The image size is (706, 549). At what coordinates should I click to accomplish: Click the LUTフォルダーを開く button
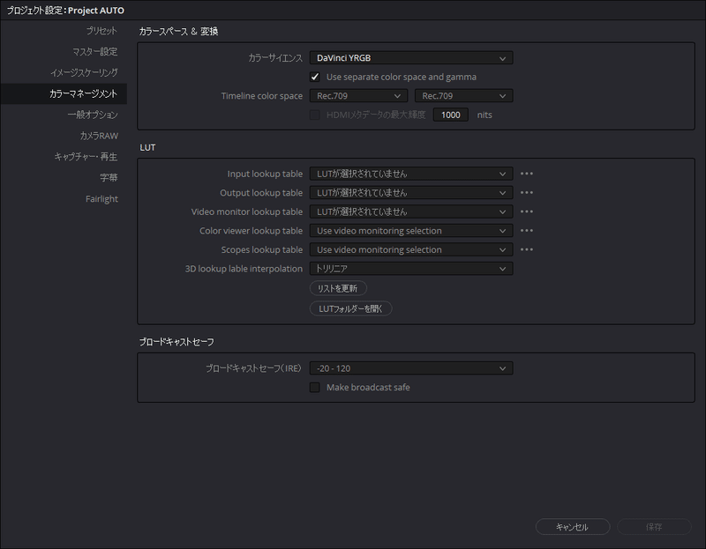350,308
